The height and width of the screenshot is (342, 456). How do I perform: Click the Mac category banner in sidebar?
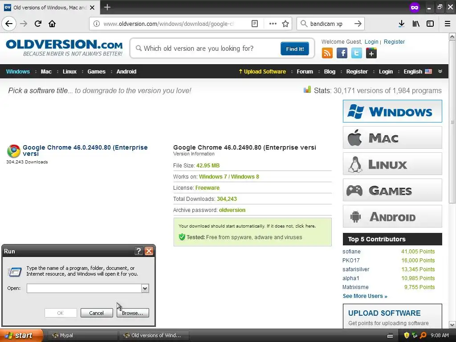tap(392, 137)
